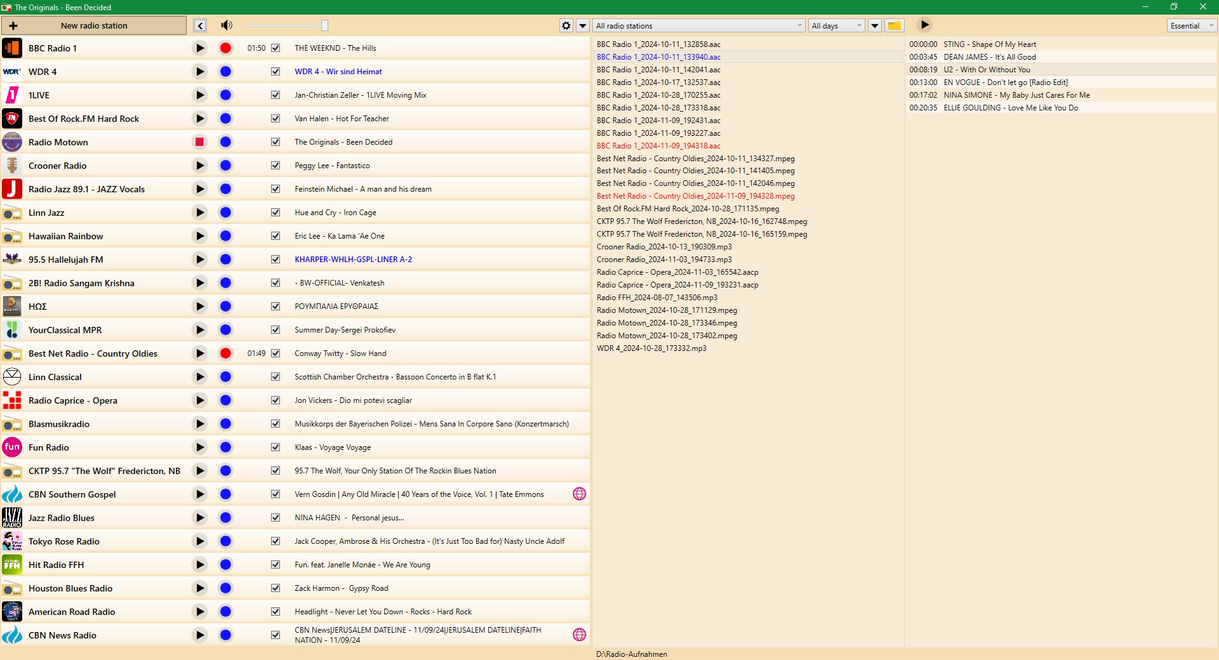Play Crooner Radio

(199, 166)
